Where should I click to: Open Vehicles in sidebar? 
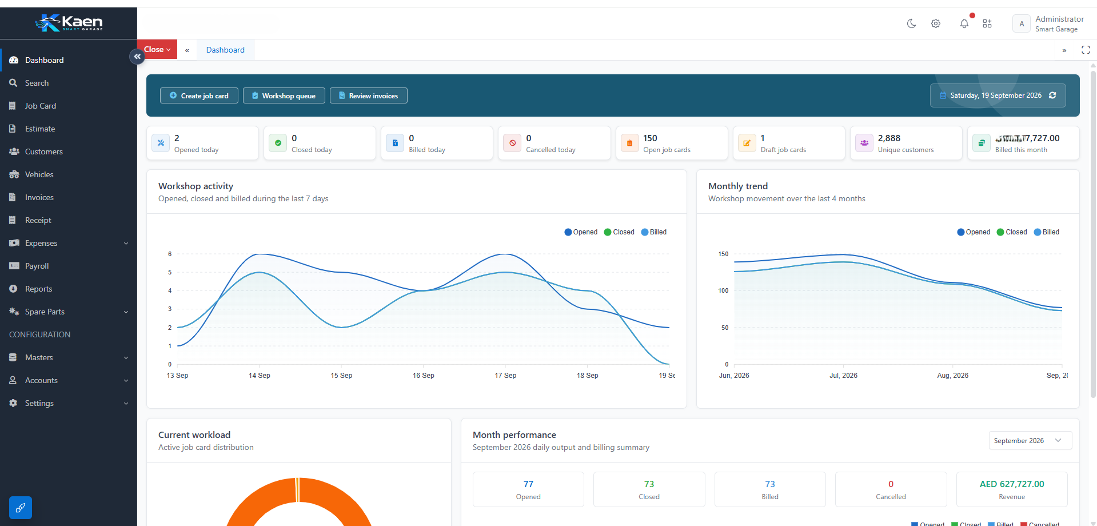pyautogui.click(x=69, y=174)
